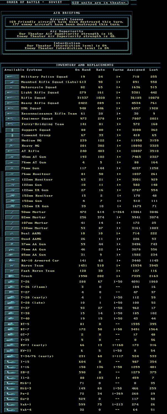This screenshot has height=414, width=167.
Task: Click the '628 units are in theater' box
Action: (100, 3)
